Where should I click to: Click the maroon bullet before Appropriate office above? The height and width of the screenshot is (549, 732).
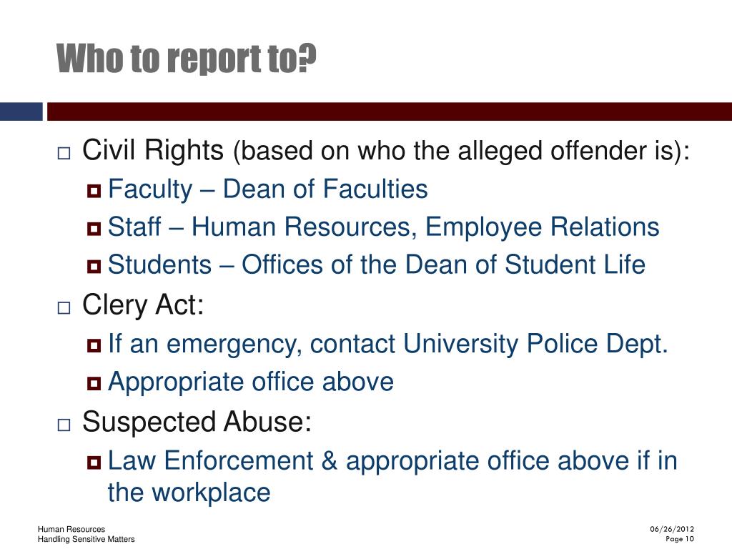(94, 384)
